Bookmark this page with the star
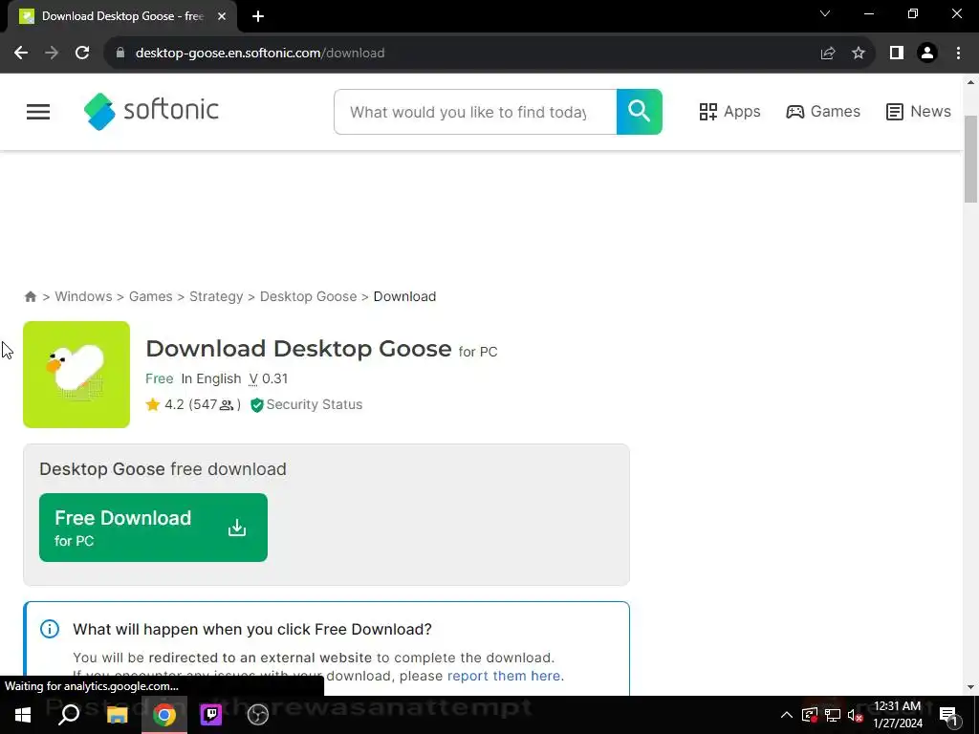 pyautogui.click(x=859, y=54)
